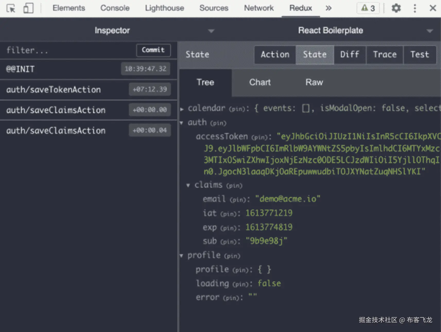Show the State view
Image resolution: width=441 pixels, height=332 pixels.
[315, 55]
